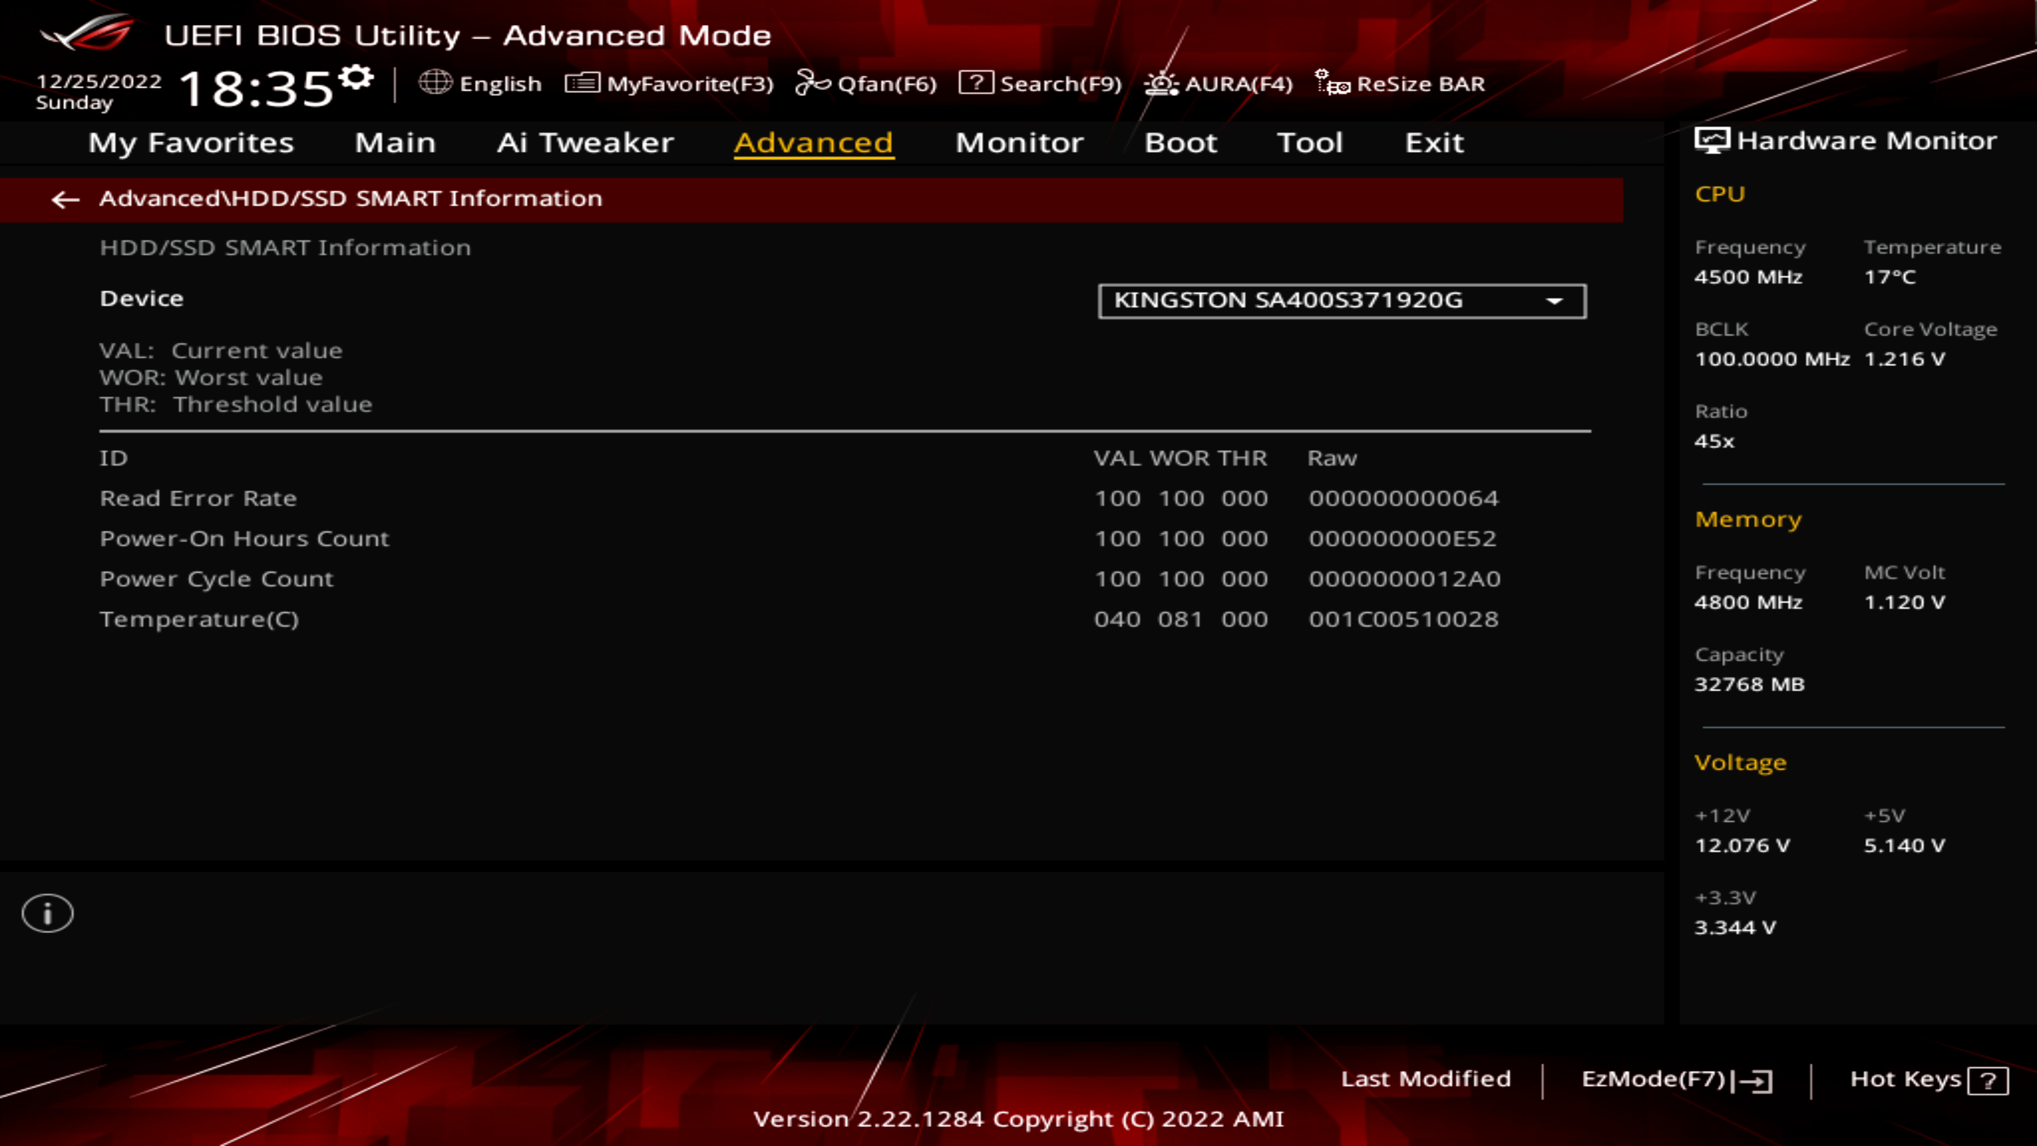Click BCLK 100.0000 MHz value
The image size is (2037, 1146).
(1772, 359)
